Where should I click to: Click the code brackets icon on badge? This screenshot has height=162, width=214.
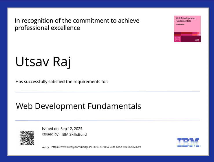pyautogui.click(x=178, y=39)
